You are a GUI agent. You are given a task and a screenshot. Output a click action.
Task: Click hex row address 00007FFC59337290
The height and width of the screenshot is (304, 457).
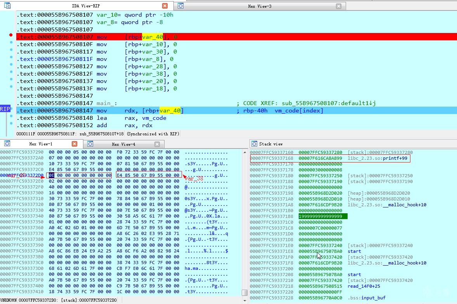pyautogui.click(x=22, y=152)
